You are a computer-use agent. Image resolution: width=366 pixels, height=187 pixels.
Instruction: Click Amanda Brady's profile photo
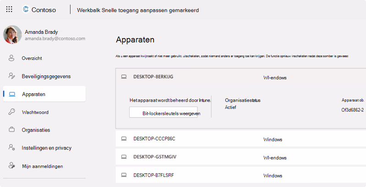coord(12,35)
